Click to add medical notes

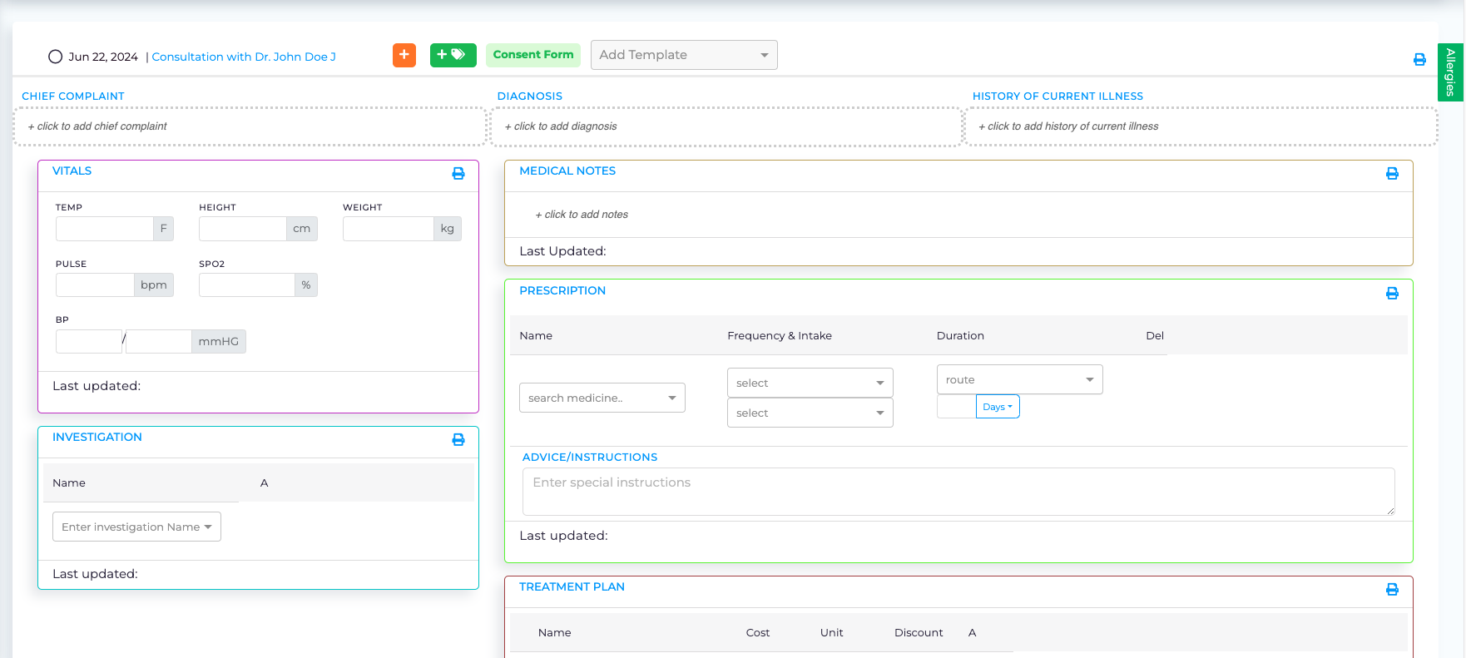tap(582, 215)
